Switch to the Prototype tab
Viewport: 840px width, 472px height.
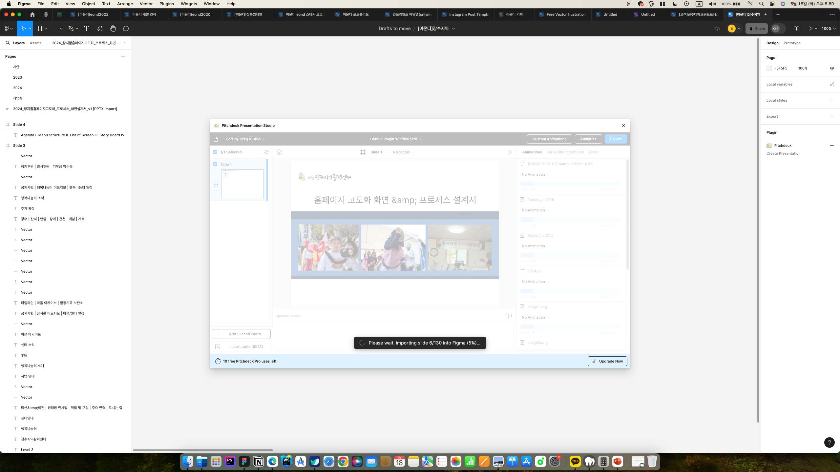[792, 43]
